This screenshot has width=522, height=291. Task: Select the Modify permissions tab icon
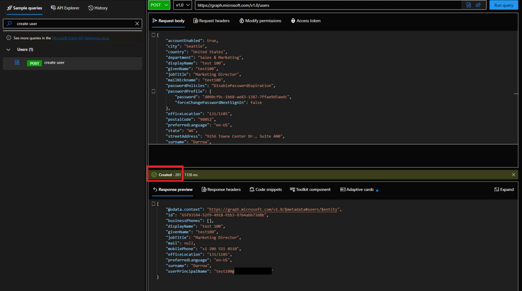pyautogui.click(x=241, y=21)
